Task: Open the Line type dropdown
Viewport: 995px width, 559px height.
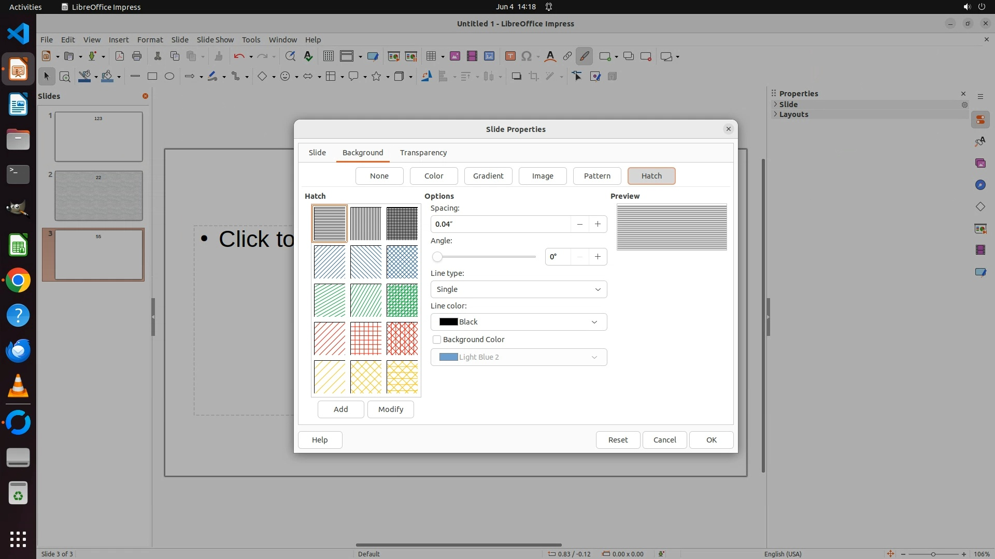Action: pyautogui.click(x=518, y=289)
